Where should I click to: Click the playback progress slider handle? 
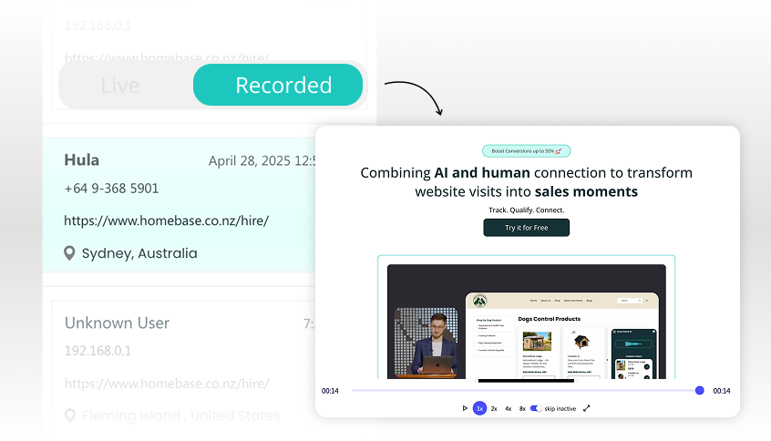699,390
